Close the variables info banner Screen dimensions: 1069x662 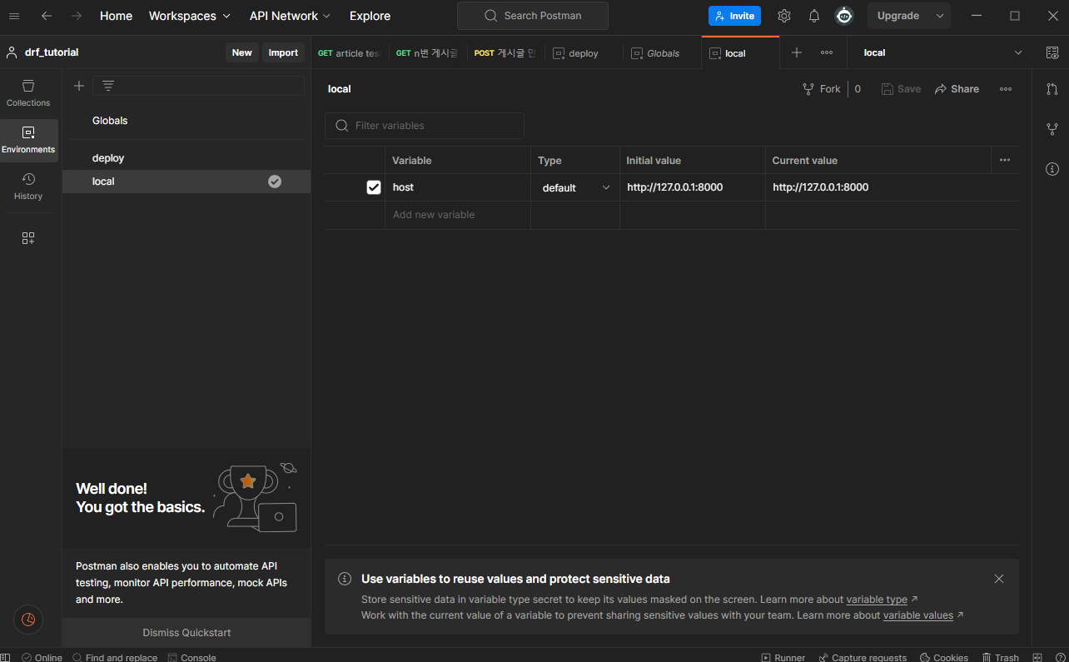click(999, 579)
